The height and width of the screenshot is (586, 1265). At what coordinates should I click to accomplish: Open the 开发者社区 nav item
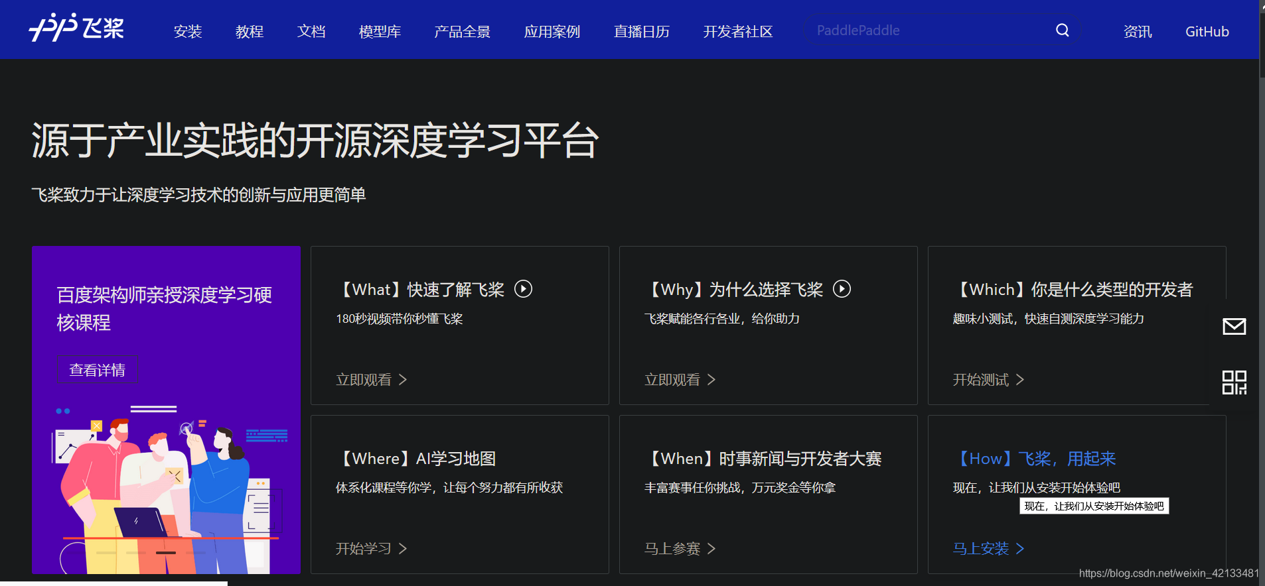click(738, 31)
